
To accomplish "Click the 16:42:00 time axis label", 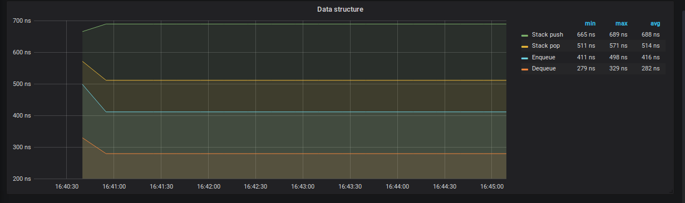I will (x=208, y=187).
